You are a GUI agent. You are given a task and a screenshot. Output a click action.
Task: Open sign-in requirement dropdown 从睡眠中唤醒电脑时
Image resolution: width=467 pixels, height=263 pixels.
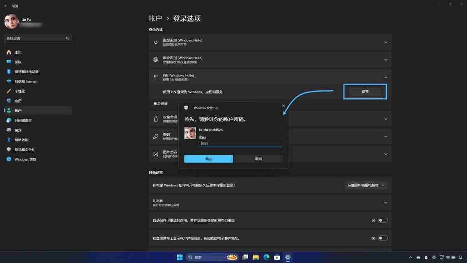(366, 185)
